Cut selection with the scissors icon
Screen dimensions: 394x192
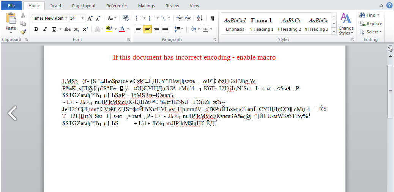pos(23,15)
